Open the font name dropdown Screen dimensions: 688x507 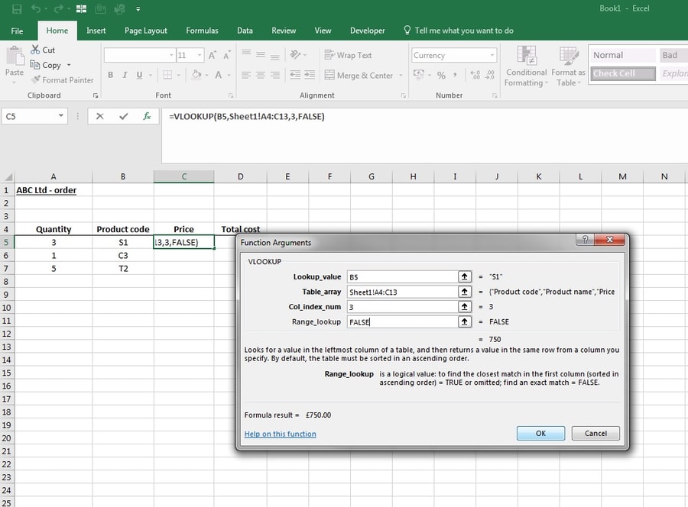(171, 55)
